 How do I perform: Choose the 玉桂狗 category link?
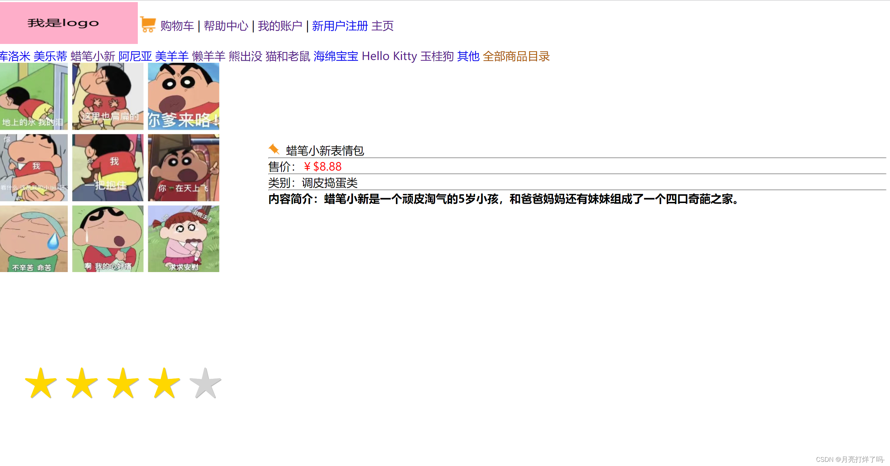coord(437,56)
